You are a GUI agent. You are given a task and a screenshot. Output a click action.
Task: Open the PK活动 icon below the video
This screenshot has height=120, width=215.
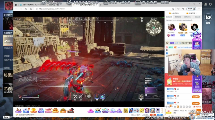click(41, 110)
